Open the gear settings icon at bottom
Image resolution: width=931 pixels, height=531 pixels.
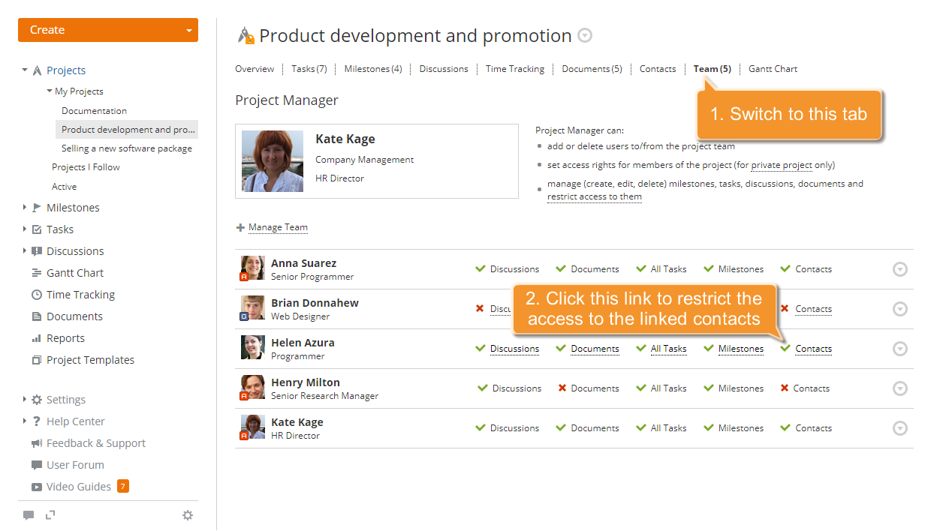pyautogui.click(x=188, y=514)
